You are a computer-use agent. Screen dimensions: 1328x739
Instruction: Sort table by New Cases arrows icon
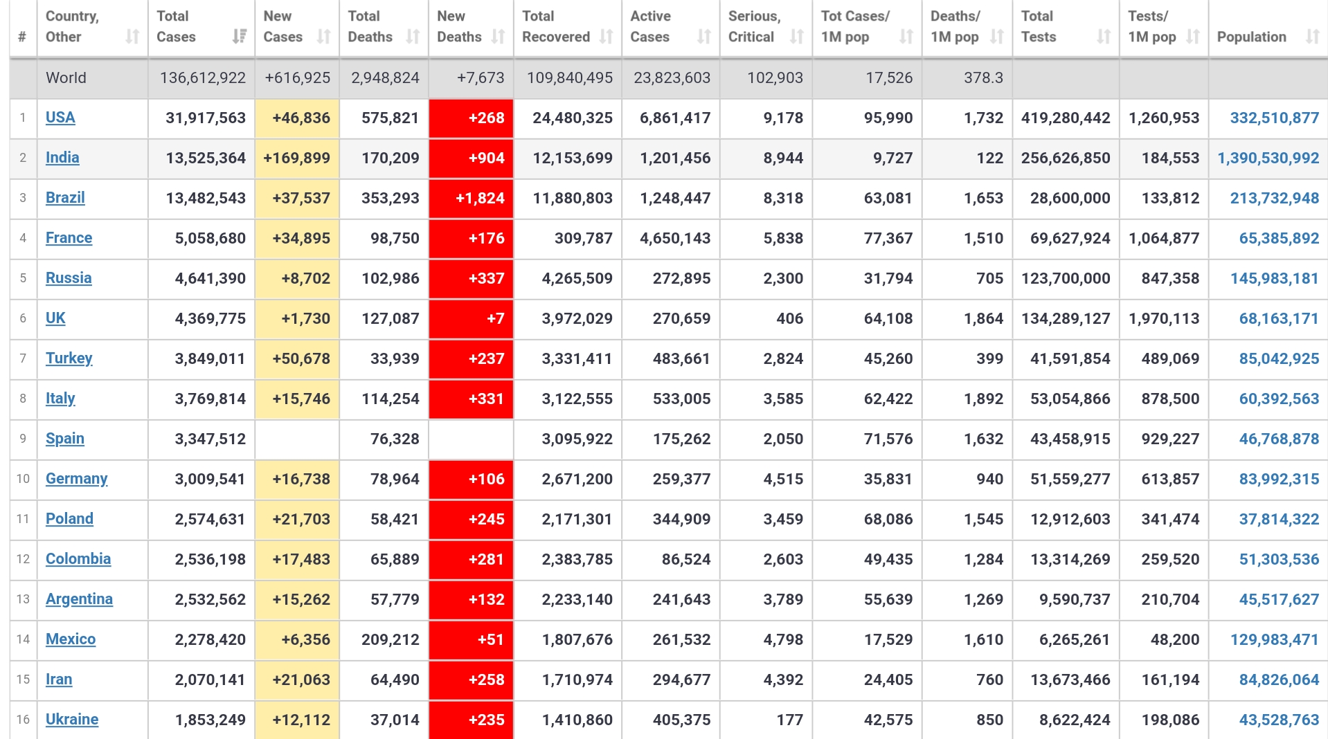tap(323, 37)
